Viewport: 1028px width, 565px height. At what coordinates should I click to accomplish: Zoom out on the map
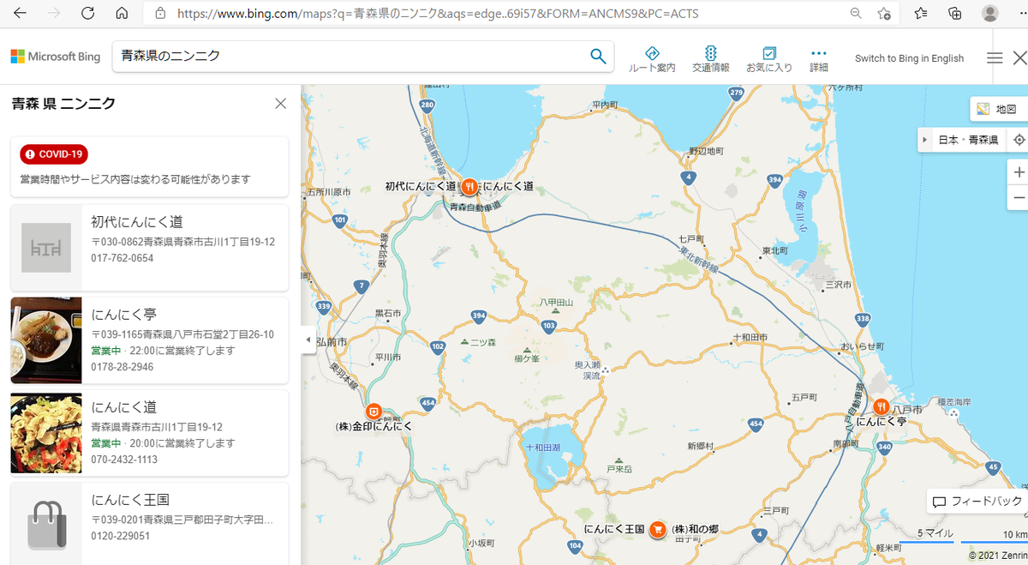click(x=1019, y=197)
